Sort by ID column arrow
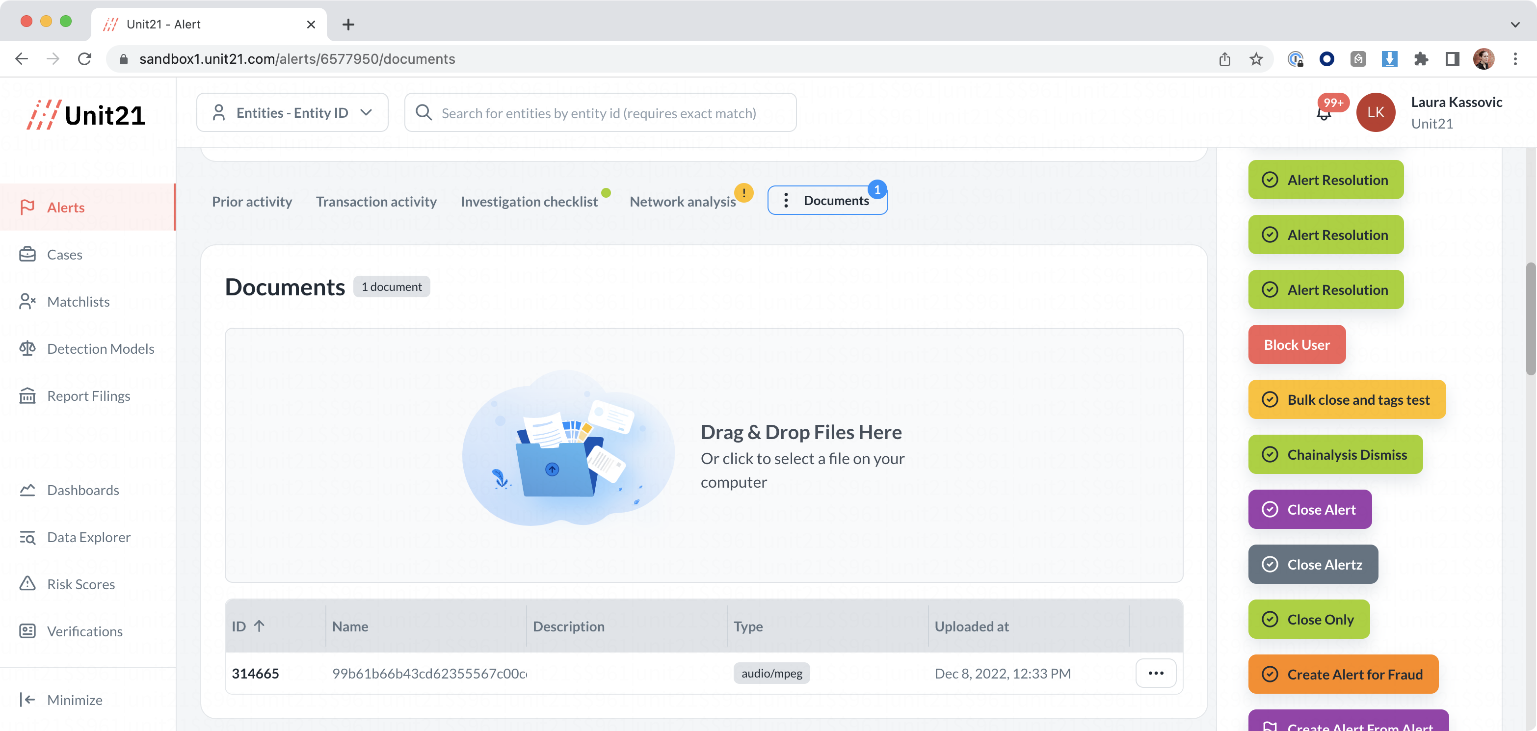The height and width of the screenshot is (731, 1537). coord(259,626)
